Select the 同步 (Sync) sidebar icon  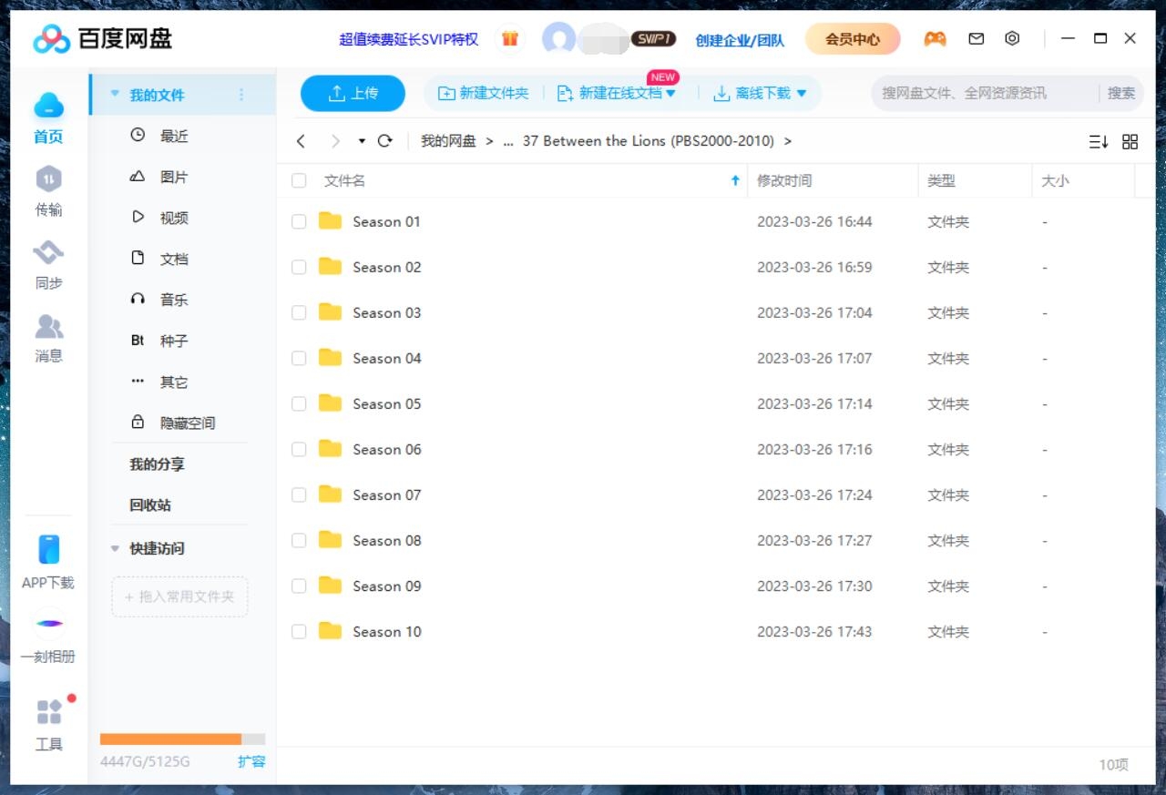click(x=48, y=264)
